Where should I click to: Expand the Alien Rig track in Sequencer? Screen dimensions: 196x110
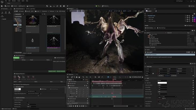pyautogui.click(x=67, y=84)
